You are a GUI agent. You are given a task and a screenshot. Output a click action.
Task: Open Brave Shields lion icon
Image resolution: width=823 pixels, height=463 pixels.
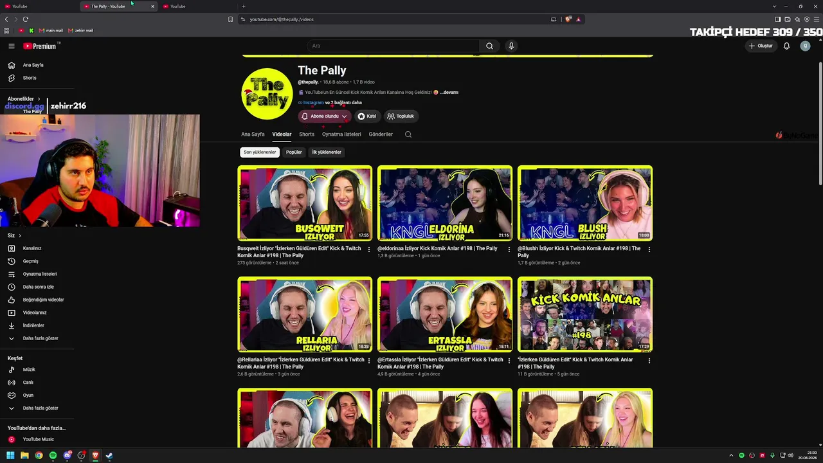[x=568, y=19]
